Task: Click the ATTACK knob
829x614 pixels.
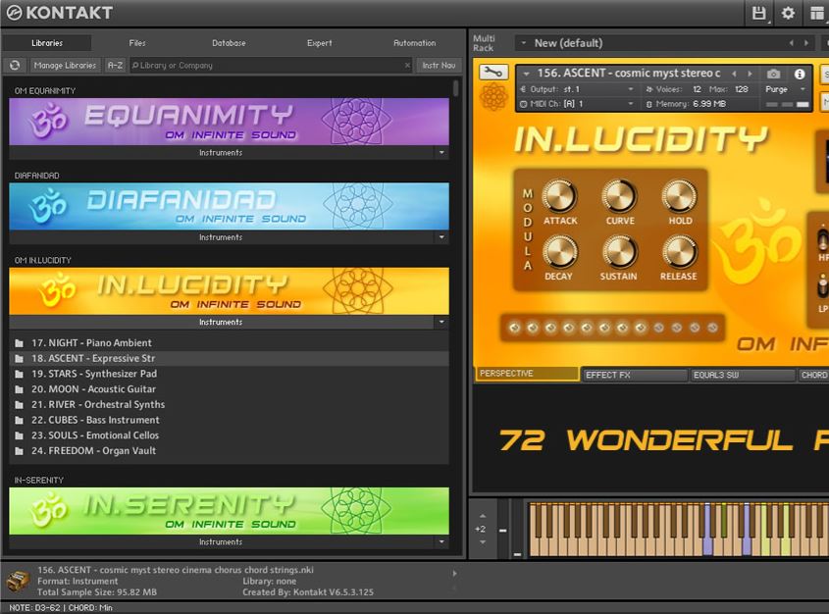Action: (x=559, y=196)
